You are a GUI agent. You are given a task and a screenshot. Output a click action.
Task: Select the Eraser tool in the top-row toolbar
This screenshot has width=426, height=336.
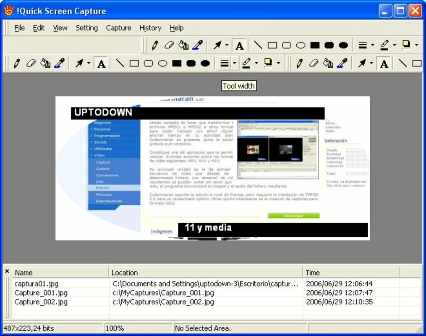(x=169, y=45)
